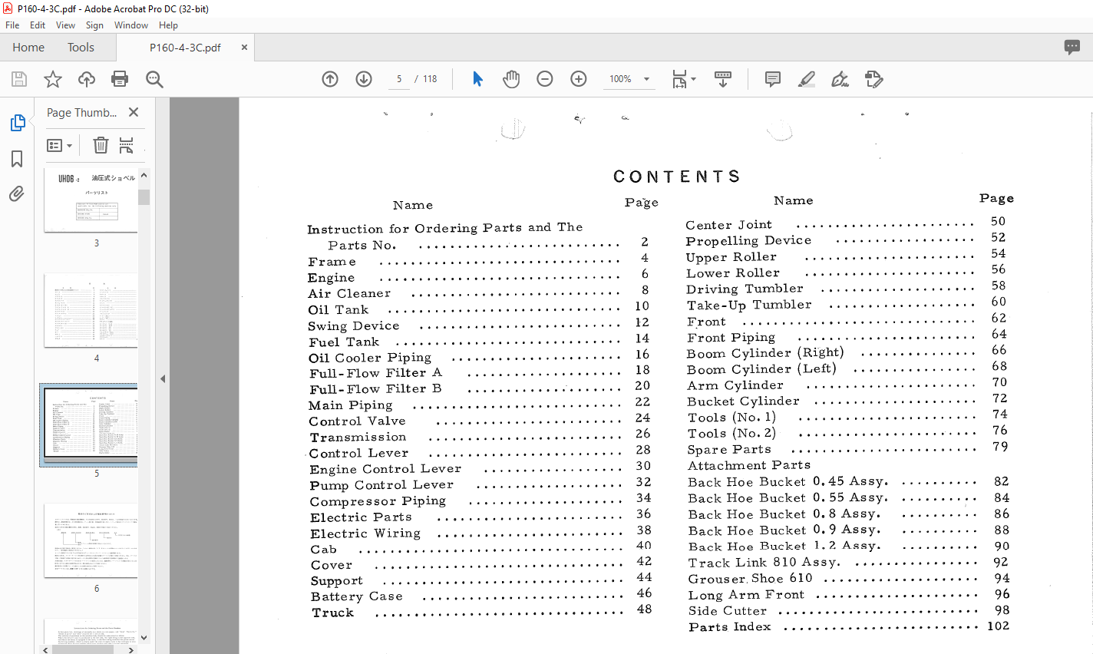
Task: Open thumbnail print/rotate pages icon
Action: [x=127, y=145]
